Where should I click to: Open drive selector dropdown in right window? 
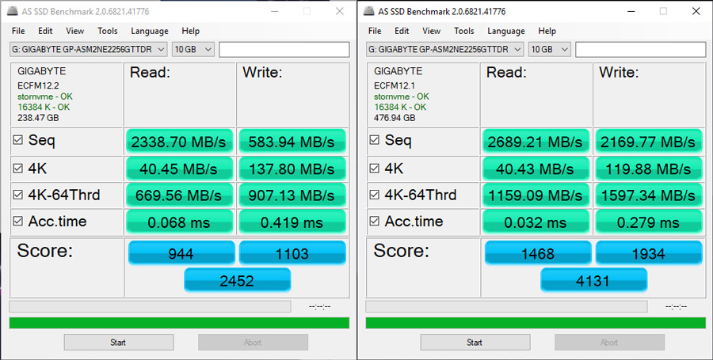coord(444,50)
